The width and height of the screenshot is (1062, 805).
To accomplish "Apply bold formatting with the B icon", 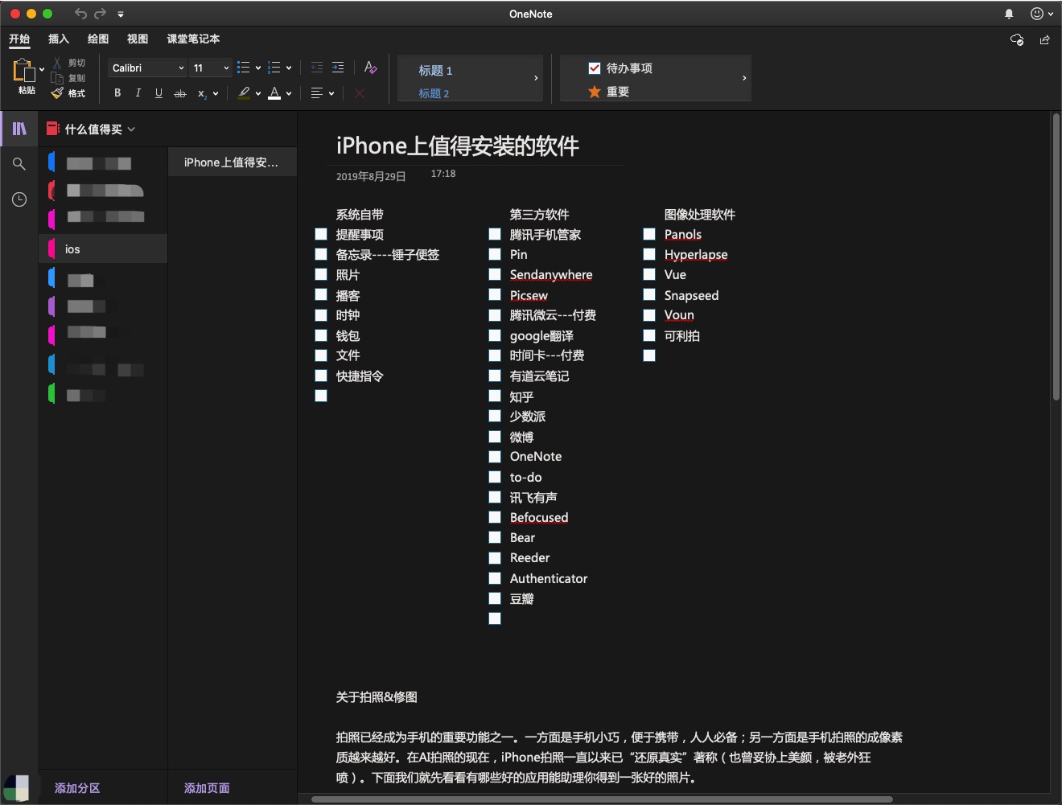I will click(117, 93).
